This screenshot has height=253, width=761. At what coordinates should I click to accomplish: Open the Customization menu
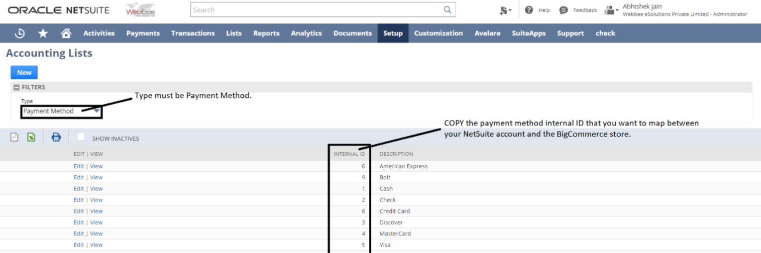438,33
